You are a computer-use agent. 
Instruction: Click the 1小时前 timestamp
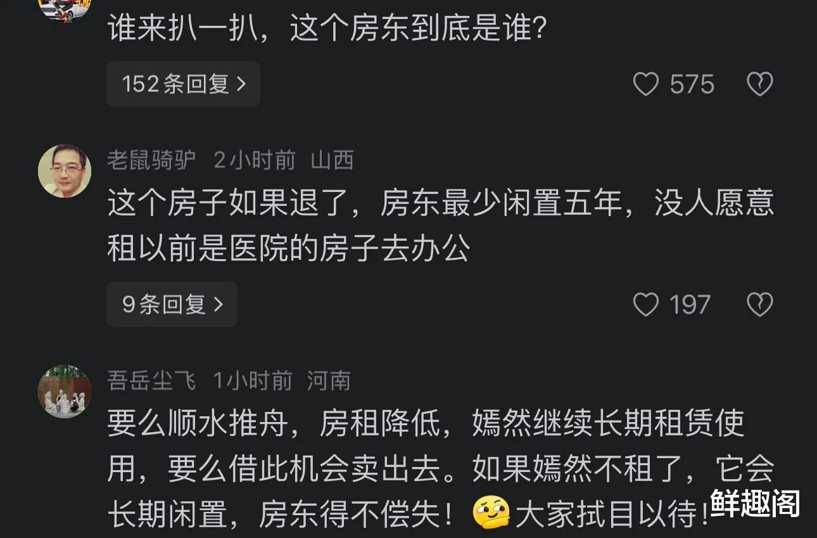252,381
